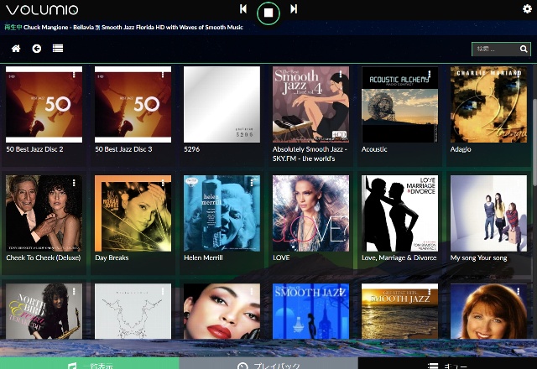Open options menu for Acoustic album
The image size is (537, 369).
[x=429, y=75]
